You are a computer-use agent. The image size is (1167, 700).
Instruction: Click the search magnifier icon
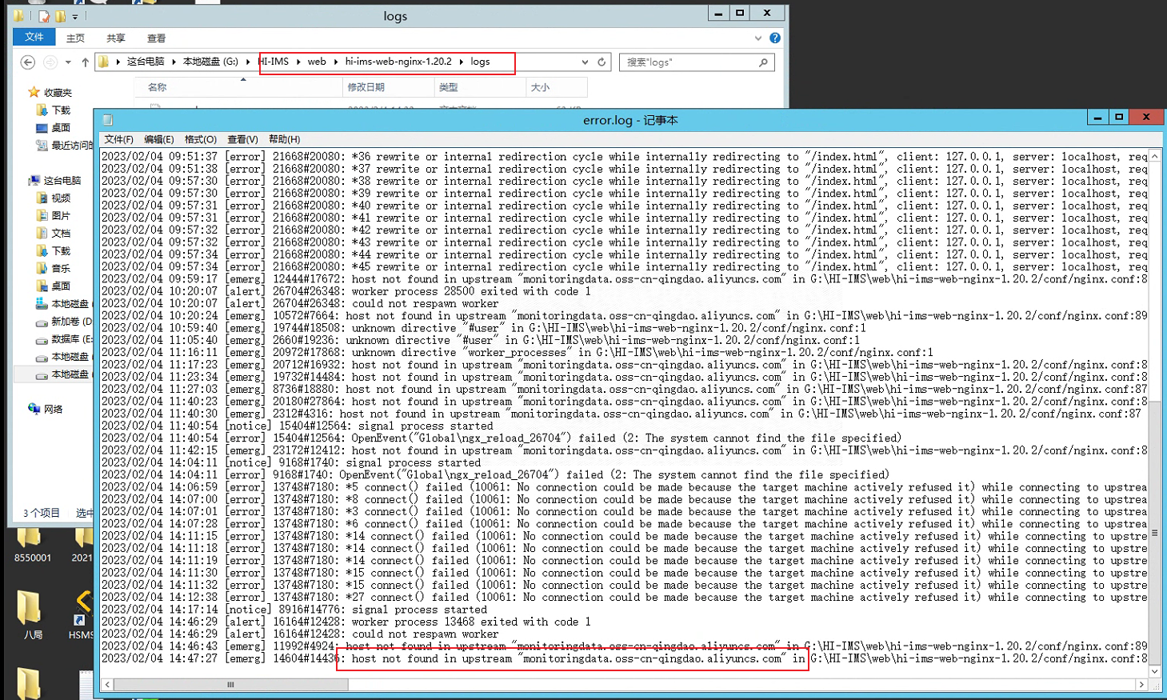coord(763,62)
